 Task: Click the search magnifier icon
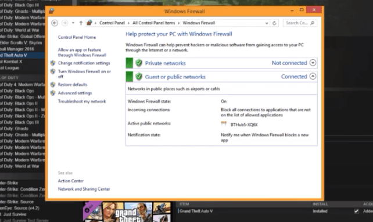pyautogui.click(x=313, y=23)
